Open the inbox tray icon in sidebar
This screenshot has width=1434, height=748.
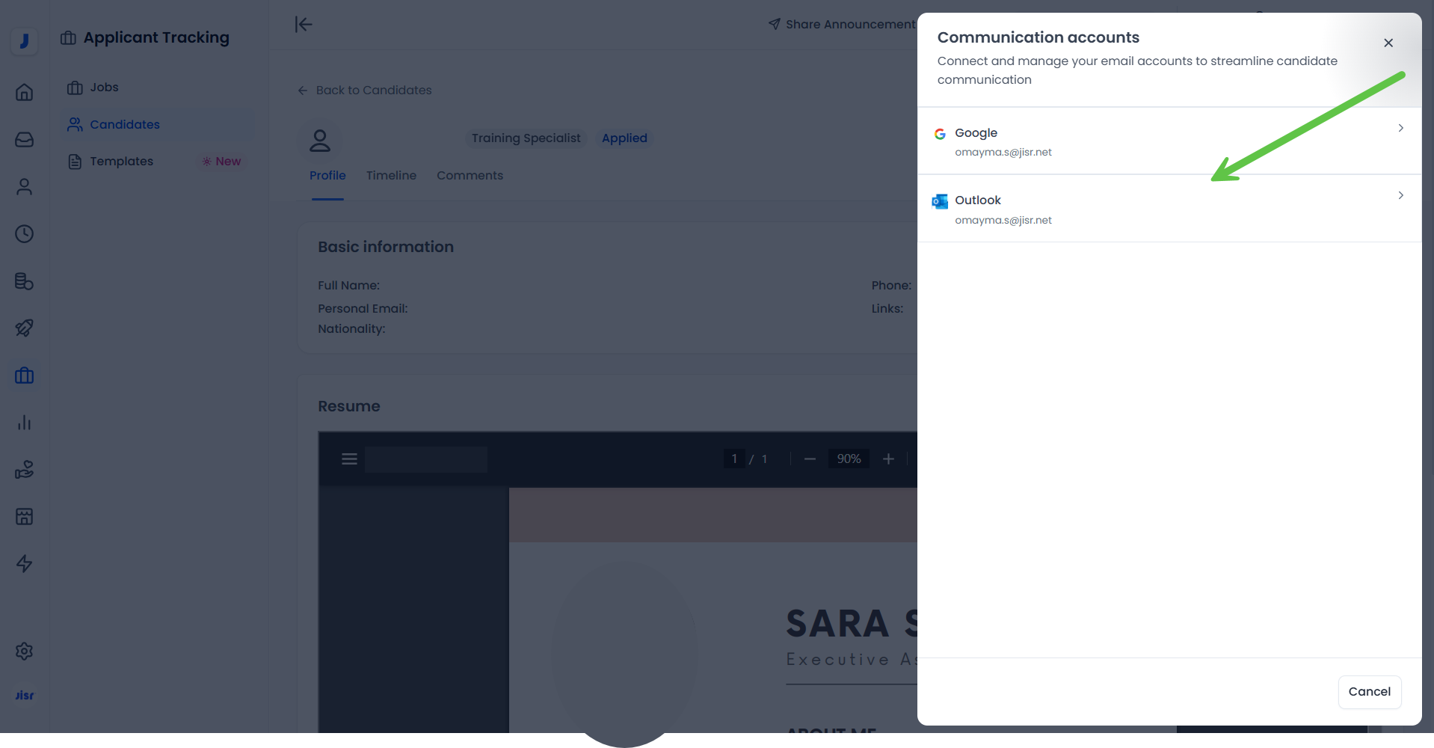pyautogui.click(x=25, y=140)
